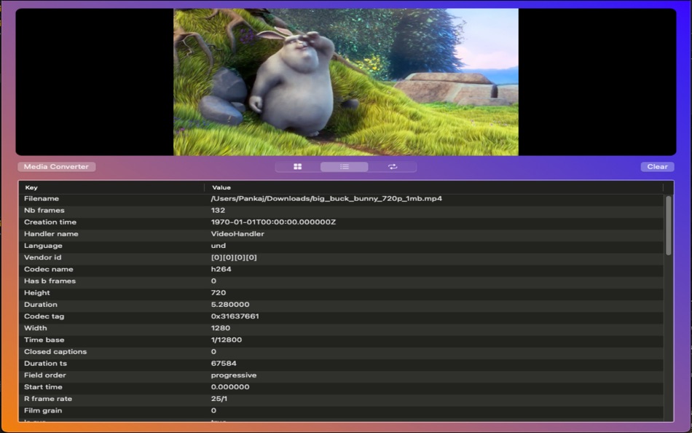This screenshot has height=433, width=692.
Task: Click the 720 height value
Action: pyautogui.click(x=219, y=293)
